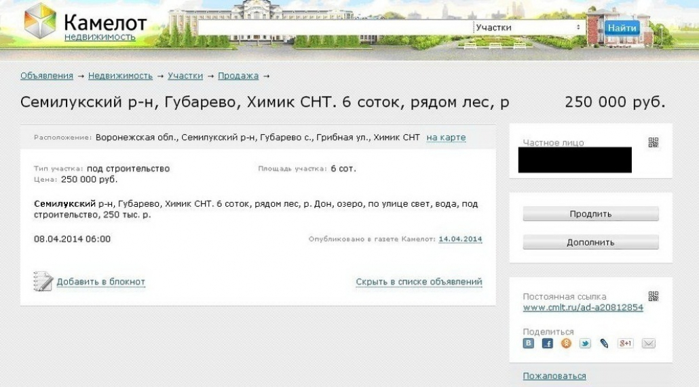Share via LiveJournal pencil icon
699x387 pixels.
click(604, 344)
